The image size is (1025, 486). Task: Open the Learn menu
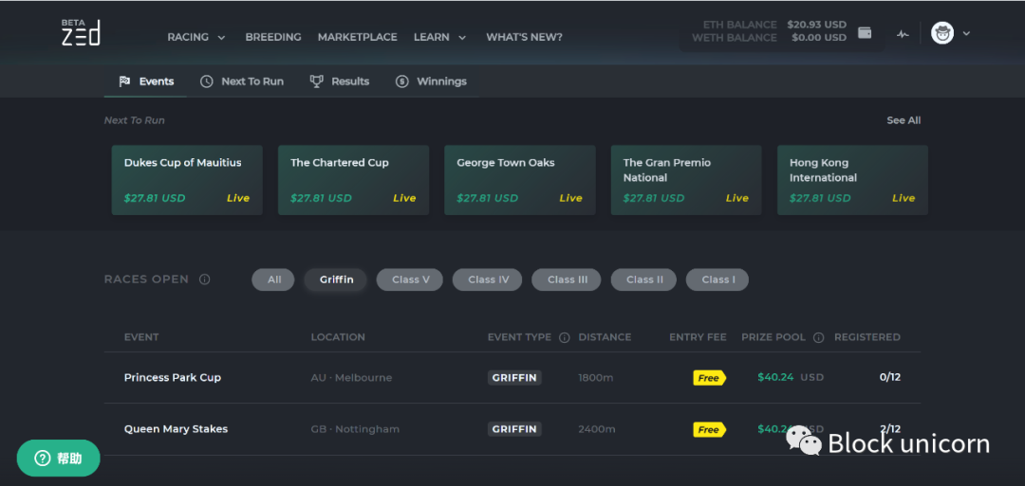point(432,37)
